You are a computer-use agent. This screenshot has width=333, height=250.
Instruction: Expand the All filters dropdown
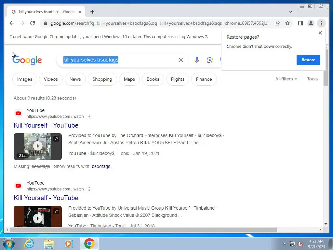tap(286, 79)
